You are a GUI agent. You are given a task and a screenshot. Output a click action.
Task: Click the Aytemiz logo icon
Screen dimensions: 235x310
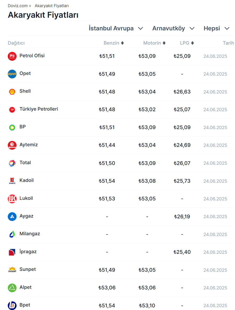click(12, 145)
